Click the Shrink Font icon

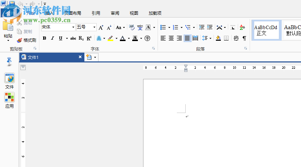click(x=109, y=28)
